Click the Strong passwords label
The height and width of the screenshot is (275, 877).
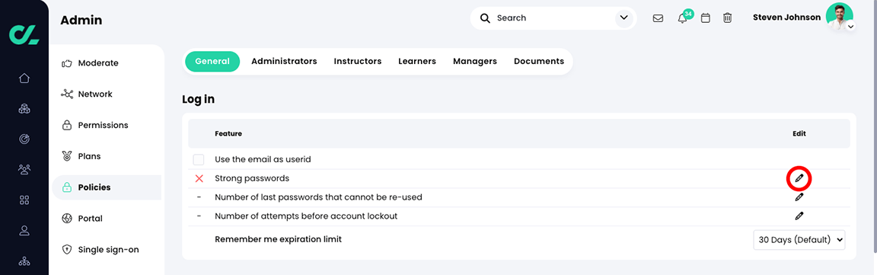[x=252, y=179]
